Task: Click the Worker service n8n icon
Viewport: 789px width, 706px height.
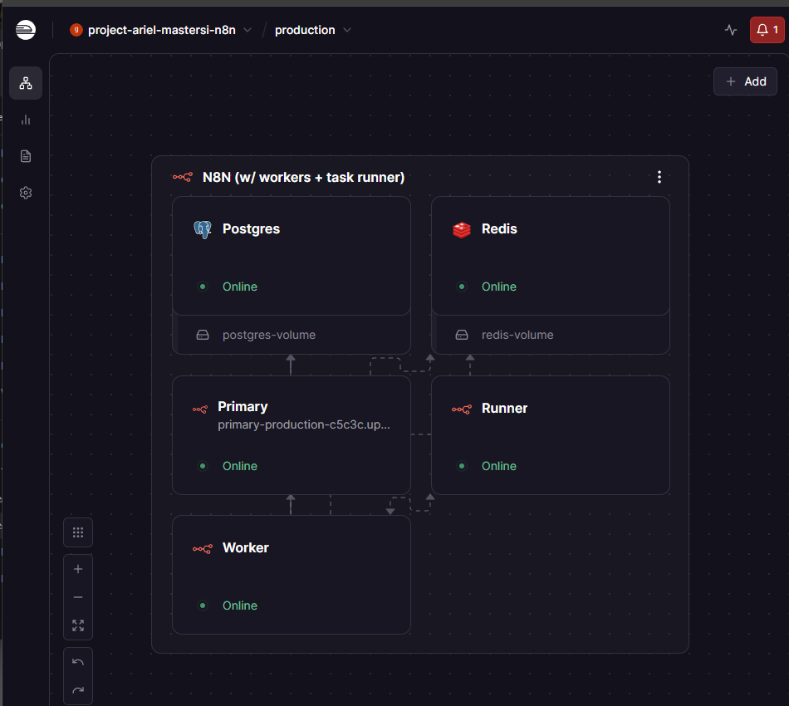Action: click(203, 548)
